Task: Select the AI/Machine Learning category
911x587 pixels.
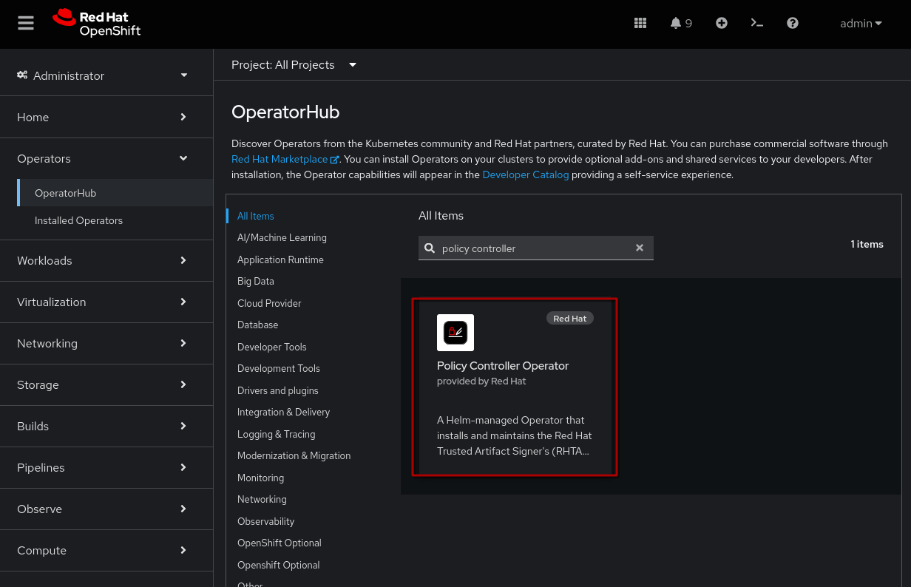Action: [282, 237]
